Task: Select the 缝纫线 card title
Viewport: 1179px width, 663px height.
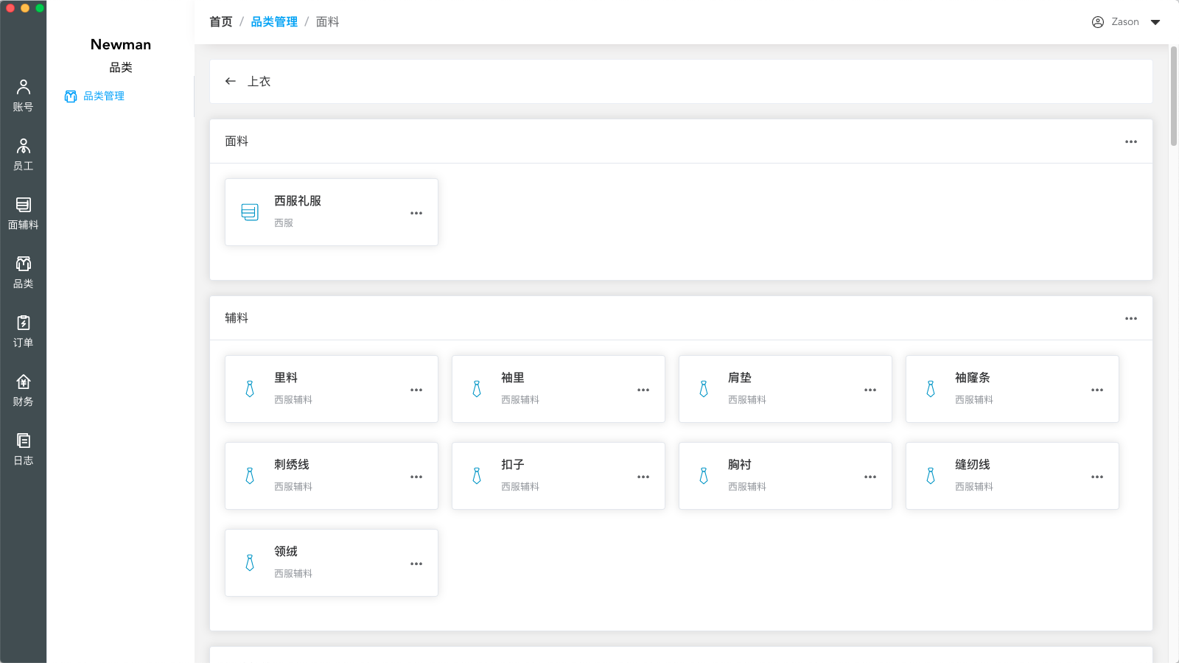Action: (973, 465)
